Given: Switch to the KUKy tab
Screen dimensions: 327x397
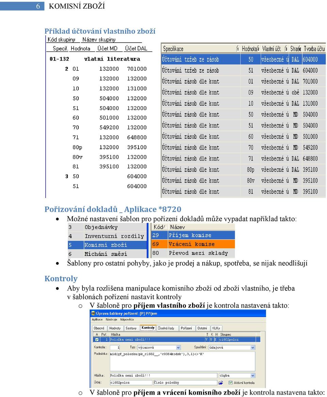Looking at the screenshot, I should click(x=216, y=328).
